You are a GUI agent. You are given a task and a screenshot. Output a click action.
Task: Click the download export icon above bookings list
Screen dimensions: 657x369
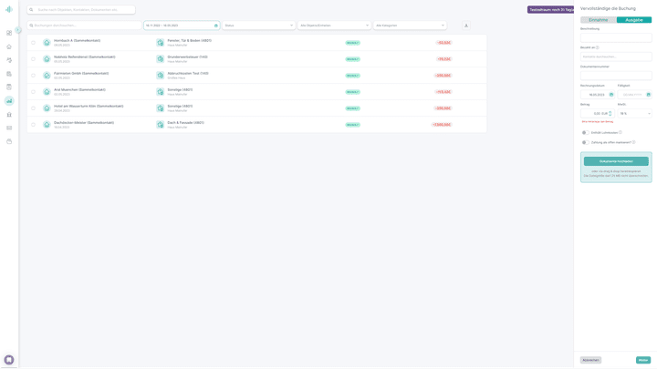pos(466,26)
